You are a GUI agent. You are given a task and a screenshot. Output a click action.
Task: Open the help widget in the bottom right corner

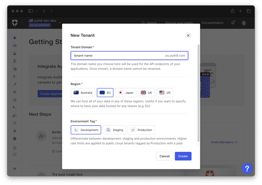(247, 169)
